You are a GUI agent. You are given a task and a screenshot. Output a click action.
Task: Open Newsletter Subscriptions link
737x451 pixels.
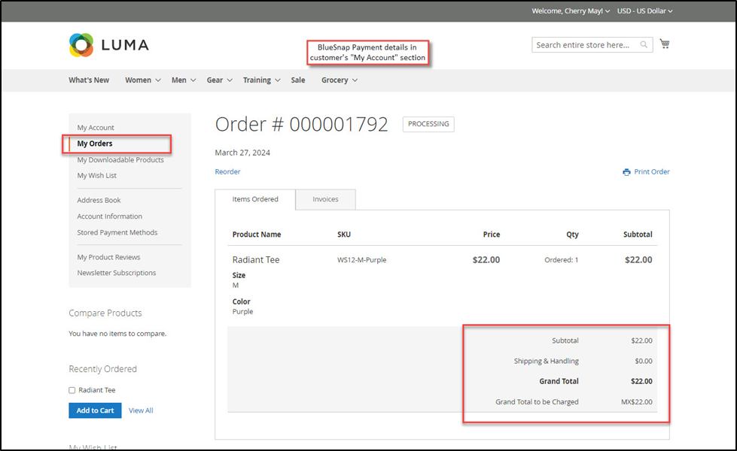coord(117,273)
